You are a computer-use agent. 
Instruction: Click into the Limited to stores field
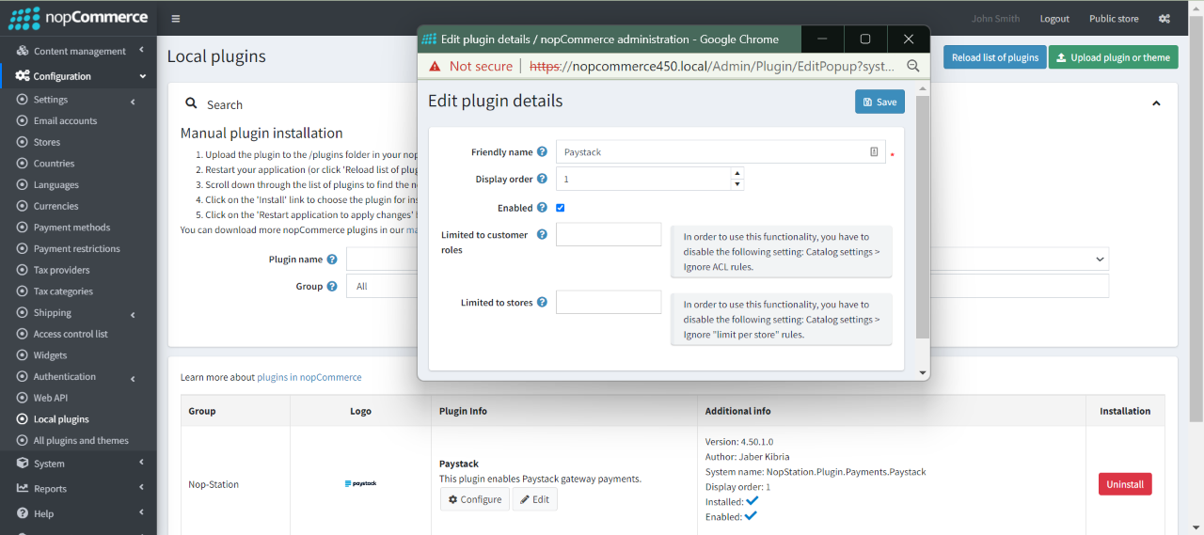point(609,302)
